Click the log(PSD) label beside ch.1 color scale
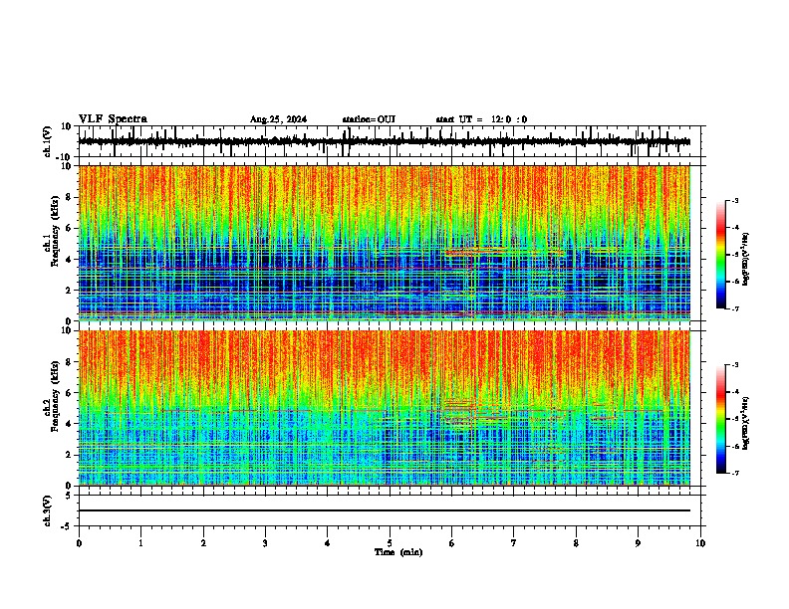789x609 pixels. [x=746, y=259]
